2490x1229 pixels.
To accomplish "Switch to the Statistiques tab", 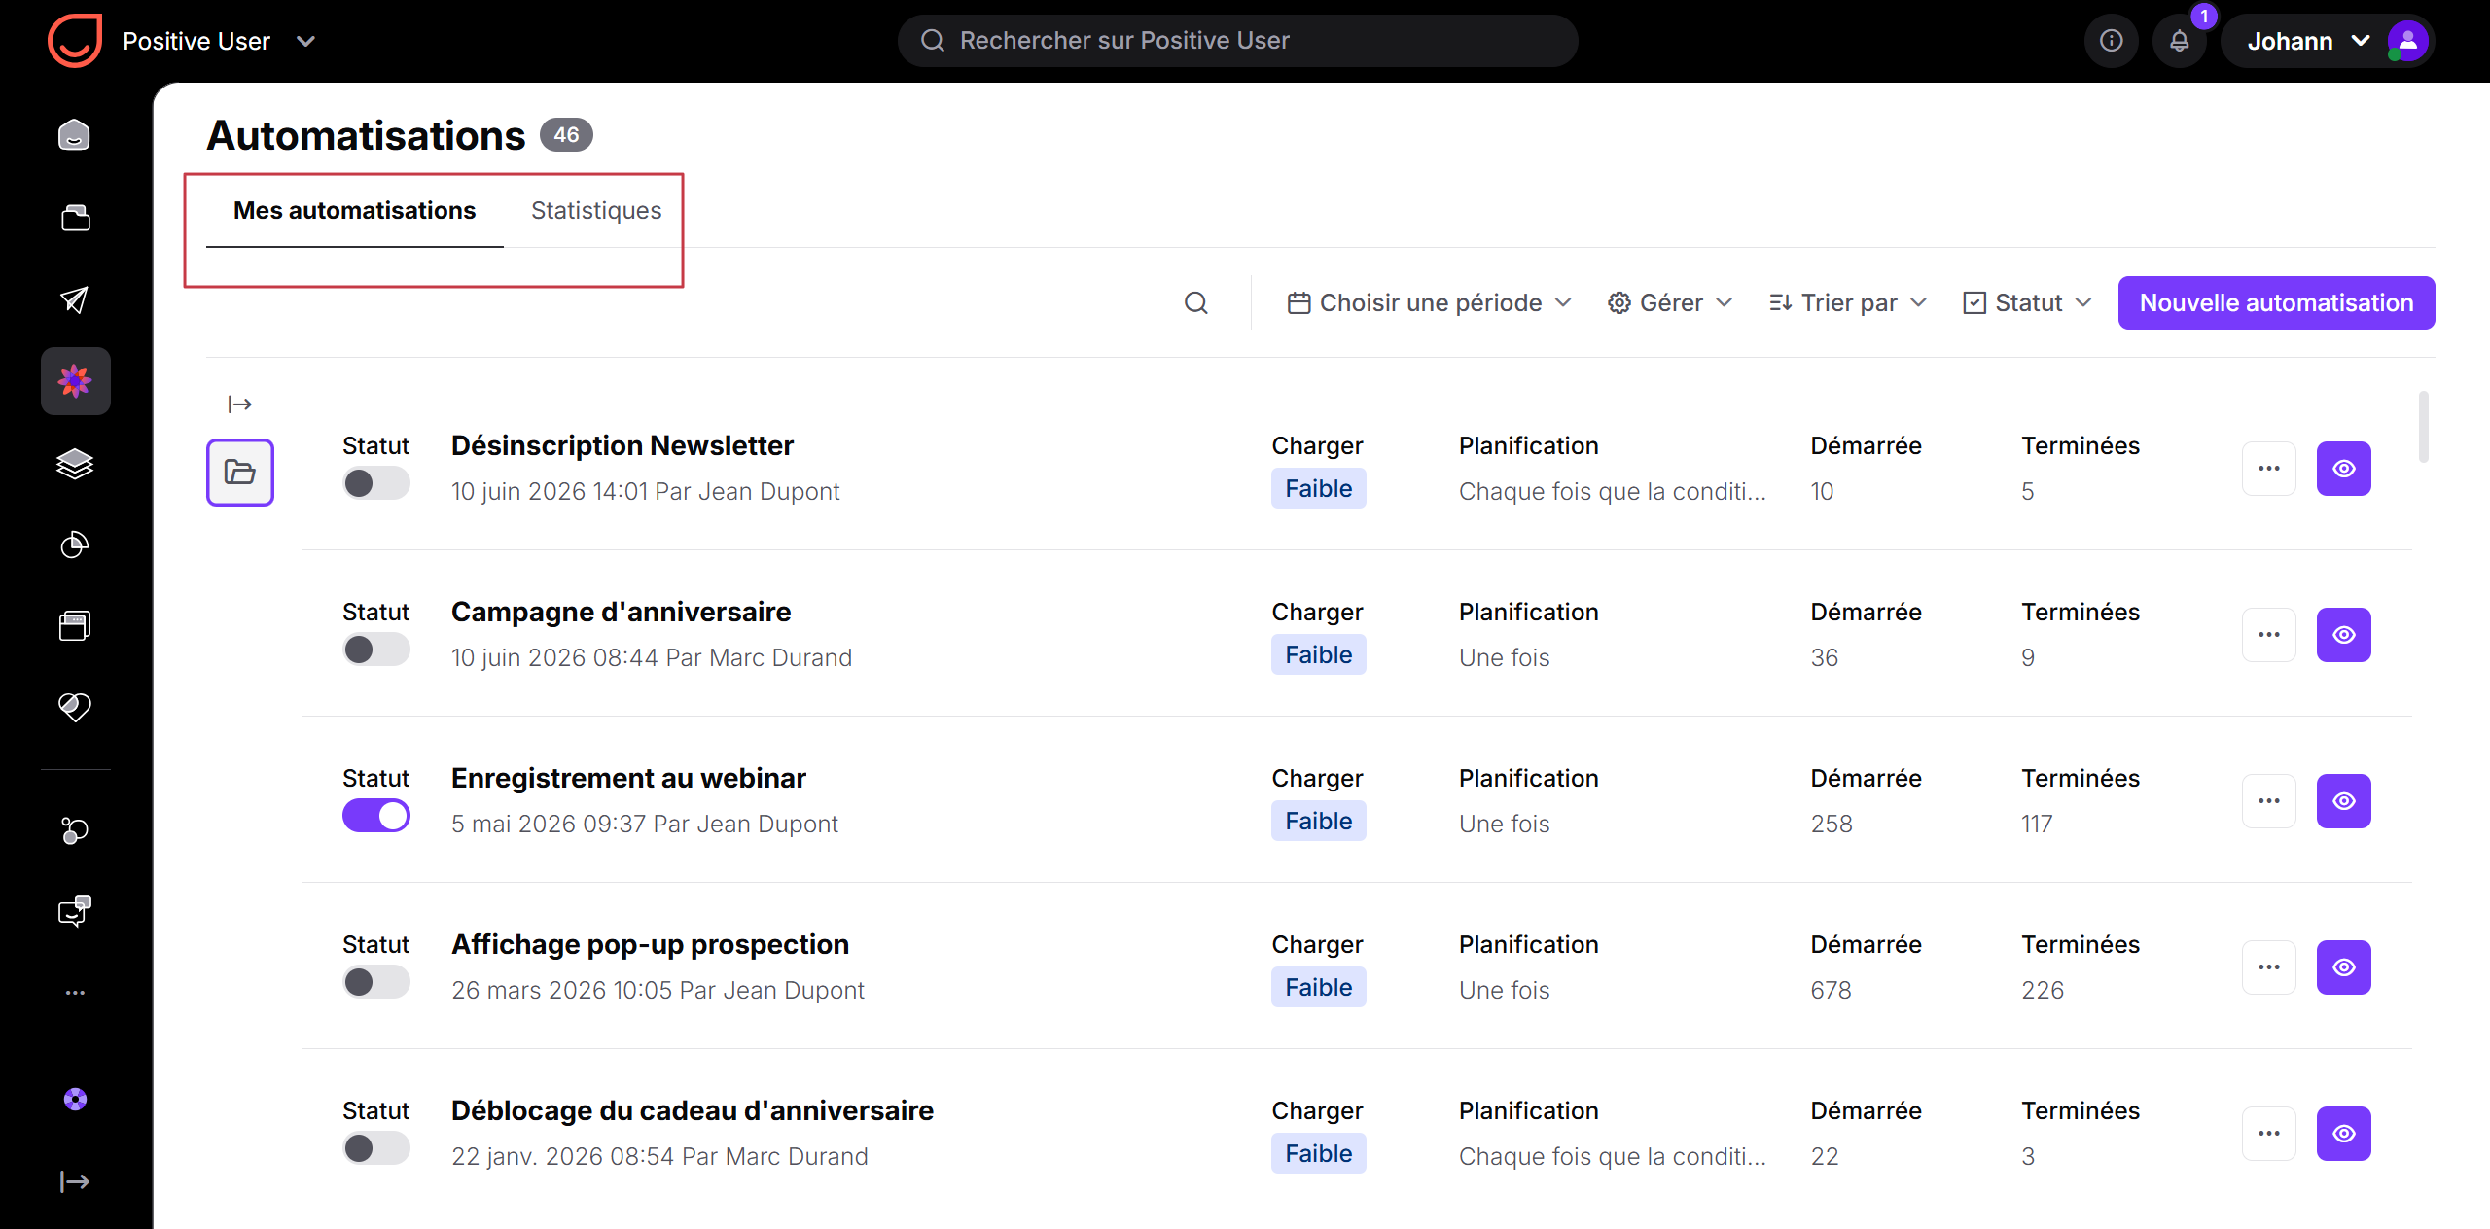I will click(596, 211).
